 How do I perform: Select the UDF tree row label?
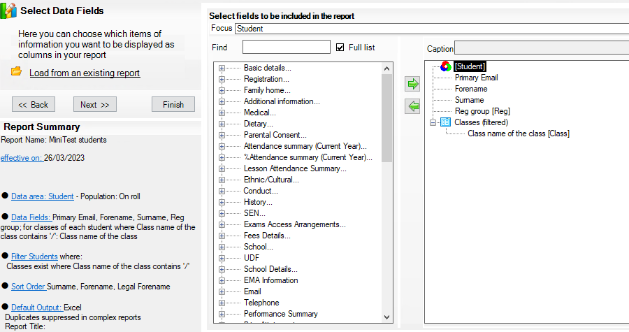click(252, 258)
